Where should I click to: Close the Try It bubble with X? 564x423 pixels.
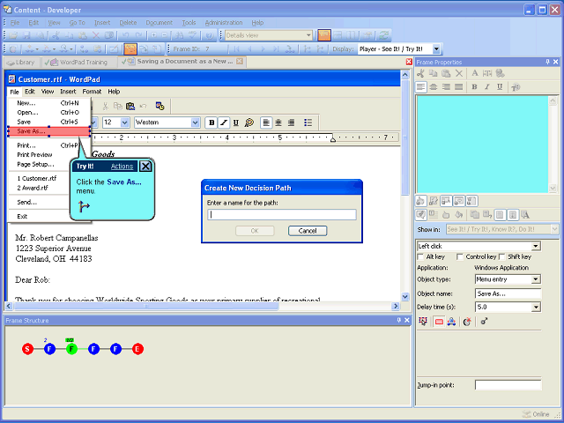coord(145,167)
